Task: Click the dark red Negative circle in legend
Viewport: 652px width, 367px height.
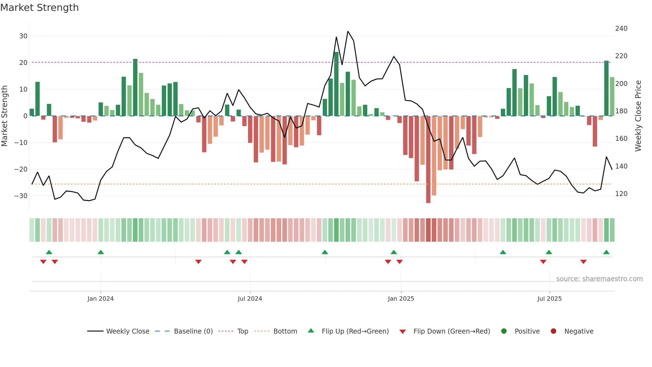Action: point(553,331)
